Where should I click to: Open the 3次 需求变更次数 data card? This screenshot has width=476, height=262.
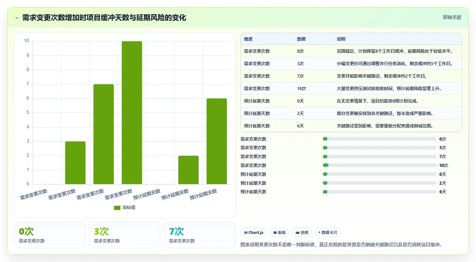point(125,235)
